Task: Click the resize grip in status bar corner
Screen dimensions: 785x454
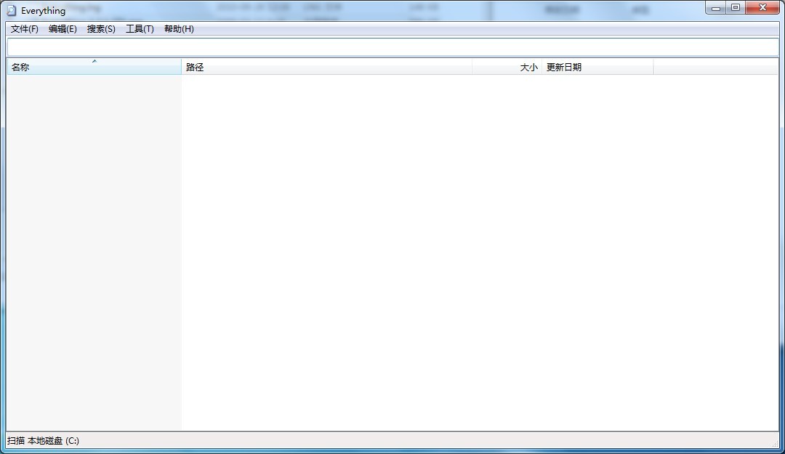Action: point(775,444)
